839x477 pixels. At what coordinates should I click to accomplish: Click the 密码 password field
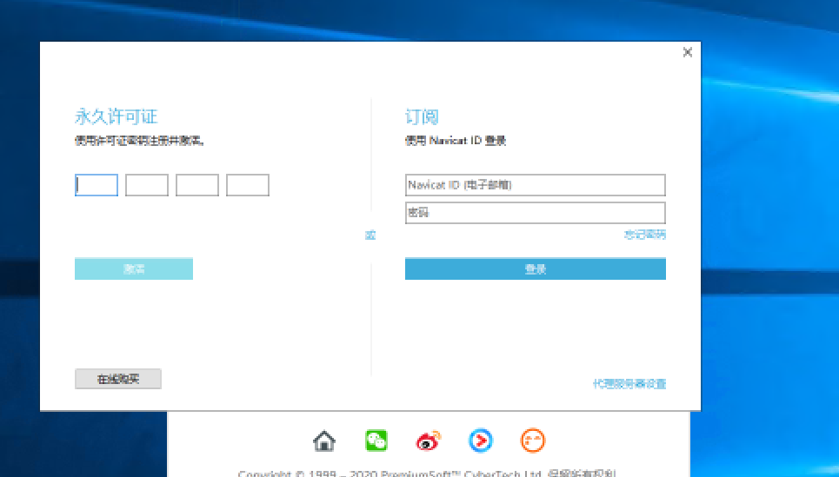coord(535,213)
